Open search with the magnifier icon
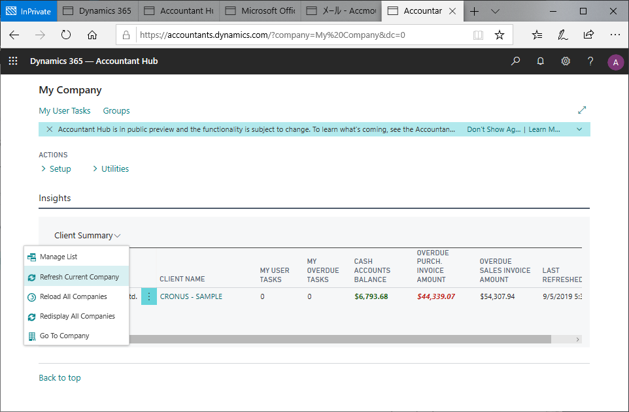 click(515, 61)
